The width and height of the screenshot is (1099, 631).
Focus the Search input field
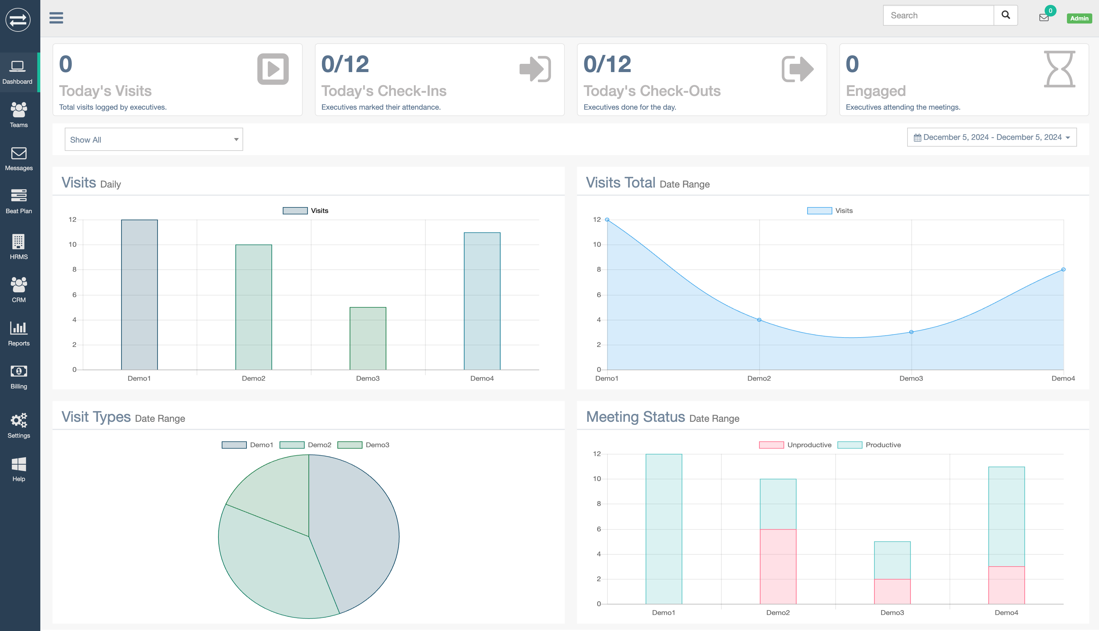(938, 15)
